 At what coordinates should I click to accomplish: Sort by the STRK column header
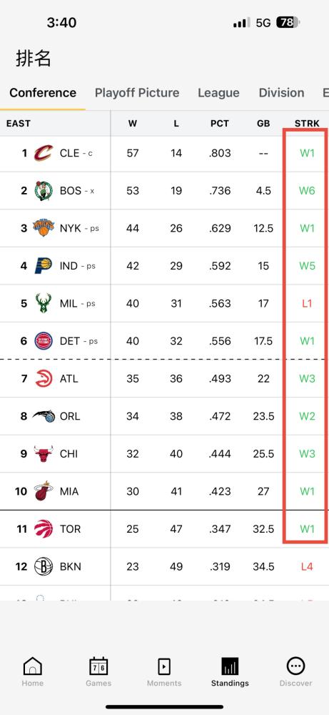[x=307, y=124]
